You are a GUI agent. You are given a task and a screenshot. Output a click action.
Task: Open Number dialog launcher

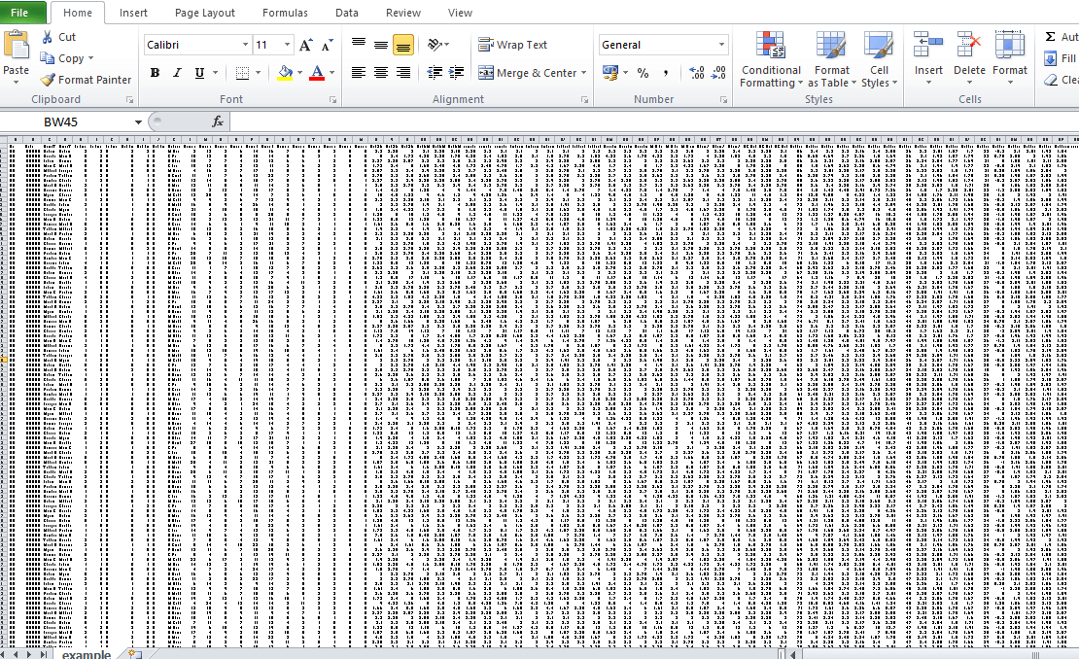pos(723,100)
